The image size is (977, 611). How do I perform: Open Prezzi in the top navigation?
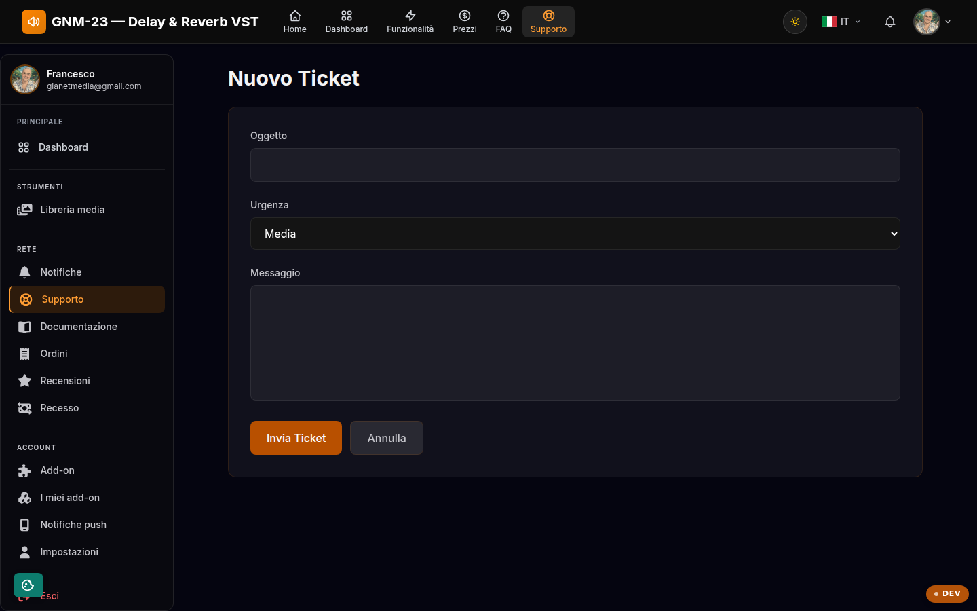pos(465,22)
